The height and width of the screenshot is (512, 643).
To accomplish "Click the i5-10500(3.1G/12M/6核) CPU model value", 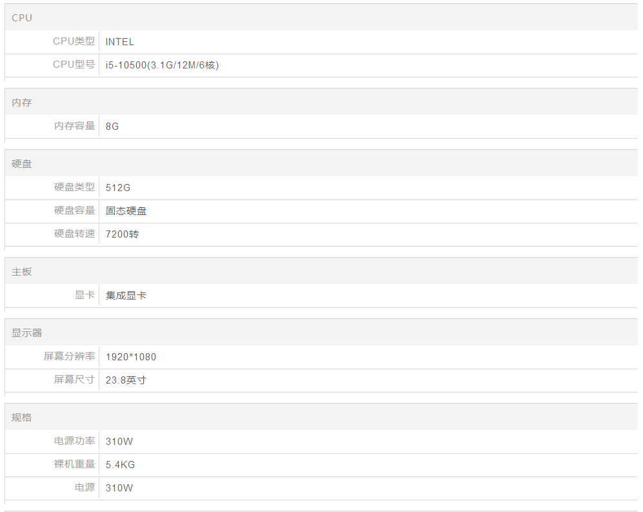I will (162, 65).
